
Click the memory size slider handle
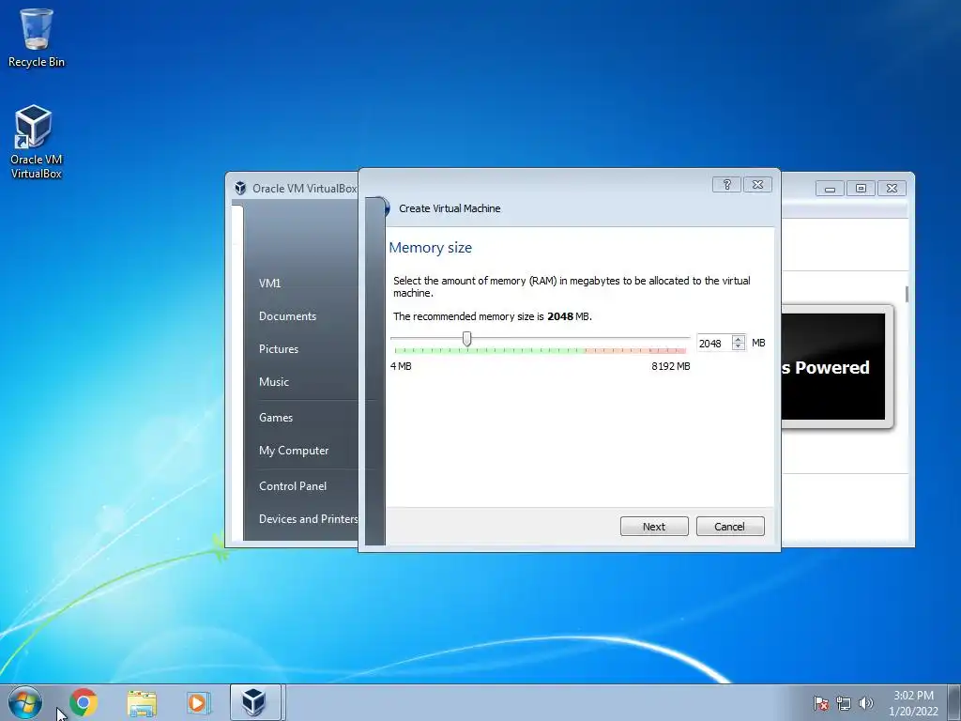(467, 338)
